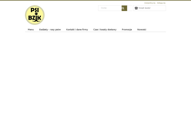
Task: Go to Kontakt i dane firmy
Action: [x=77, y=29]
